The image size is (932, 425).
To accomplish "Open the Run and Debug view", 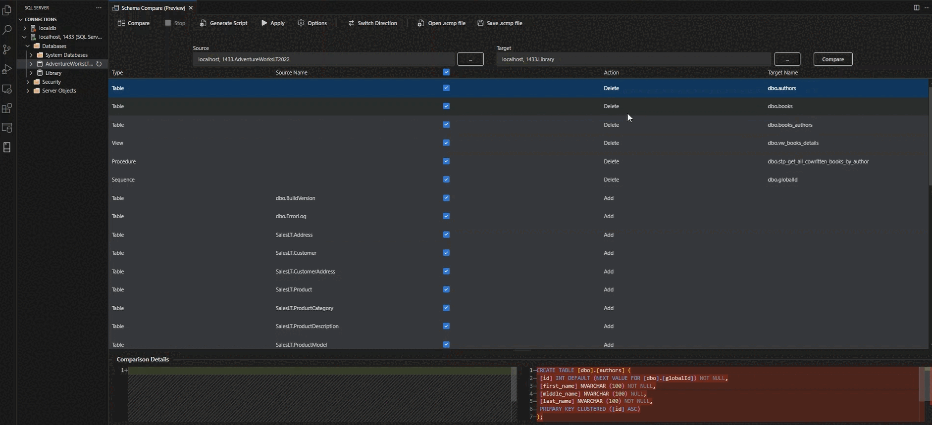I will (7, 69).
